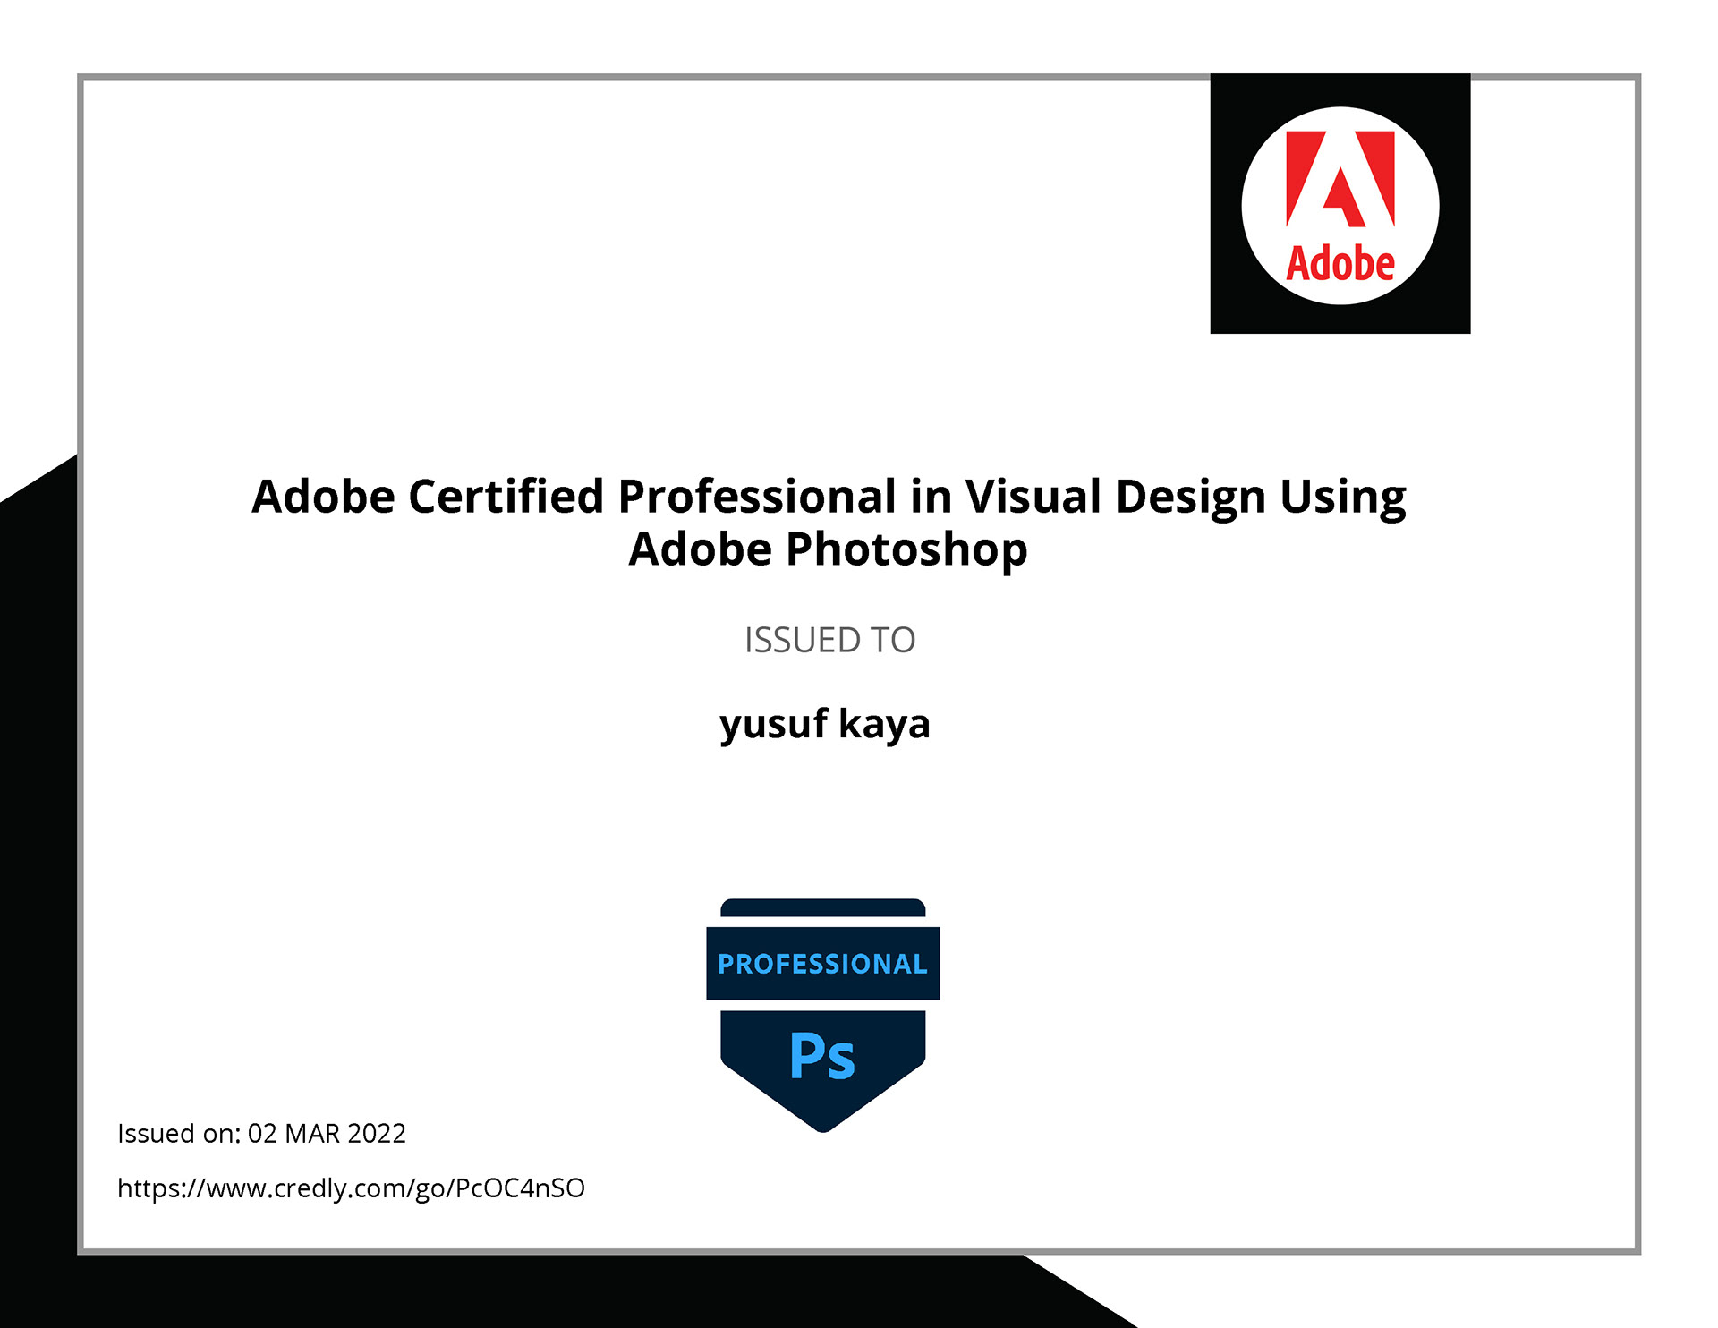Viewport: 1718px width, 1328px height.
Task: Click the 'ISSUED TO' label
Action: pos(829,640)
